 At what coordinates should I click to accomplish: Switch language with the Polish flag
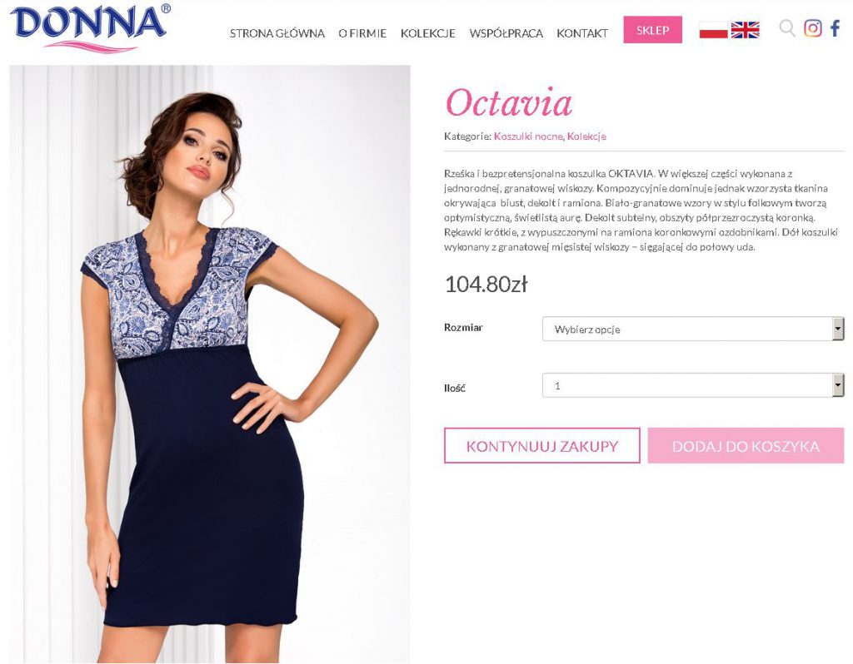[713, 30]
